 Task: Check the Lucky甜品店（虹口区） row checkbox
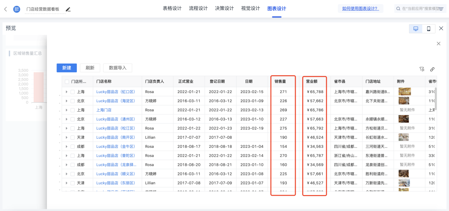click(x=72, y=92)
